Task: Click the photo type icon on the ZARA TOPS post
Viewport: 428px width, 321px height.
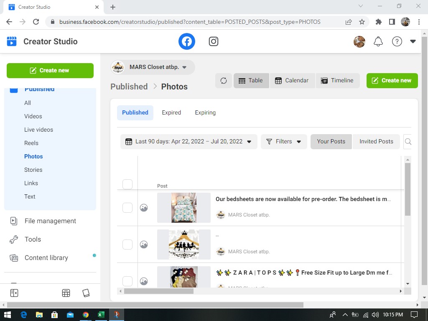Action: click(144, 281)
